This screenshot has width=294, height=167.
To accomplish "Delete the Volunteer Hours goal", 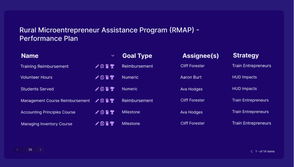I will tap(107, 77).
